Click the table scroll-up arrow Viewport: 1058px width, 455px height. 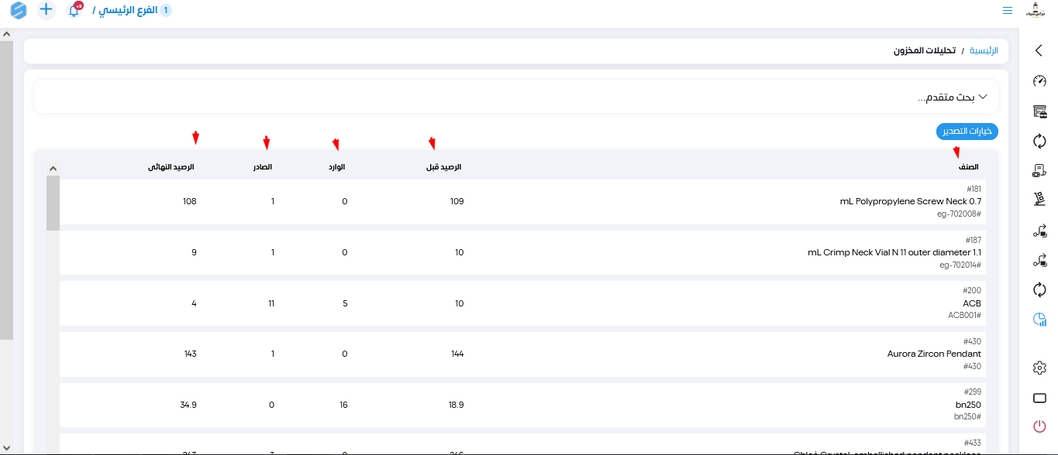[x=53, y=168]
